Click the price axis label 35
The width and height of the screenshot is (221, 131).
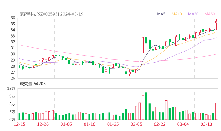(13, 24)
